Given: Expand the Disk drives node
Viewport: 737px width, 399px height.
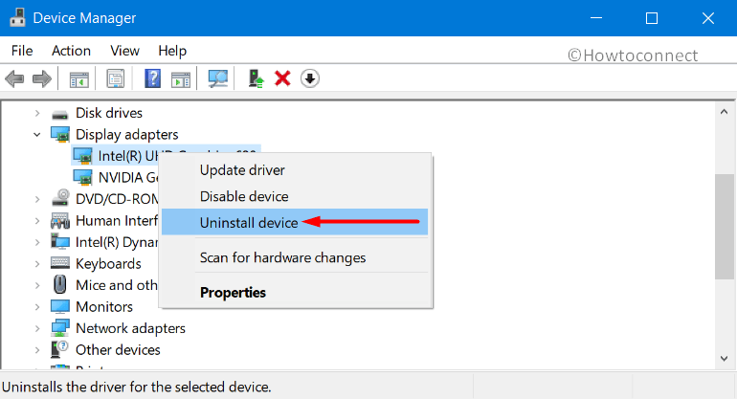Looking at the screenshot, I should point(37,113).
